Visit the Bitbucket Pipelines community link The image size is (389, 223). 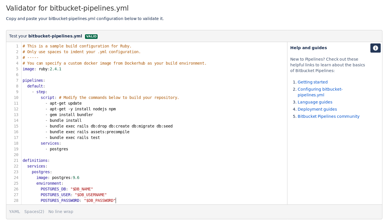coord(329,116)
